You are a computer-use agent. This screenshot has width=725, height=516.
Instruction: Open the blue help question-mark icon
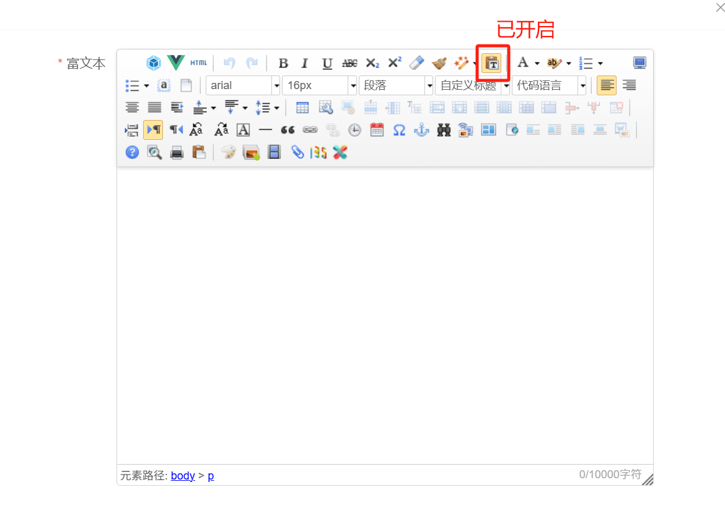(132, 152)
